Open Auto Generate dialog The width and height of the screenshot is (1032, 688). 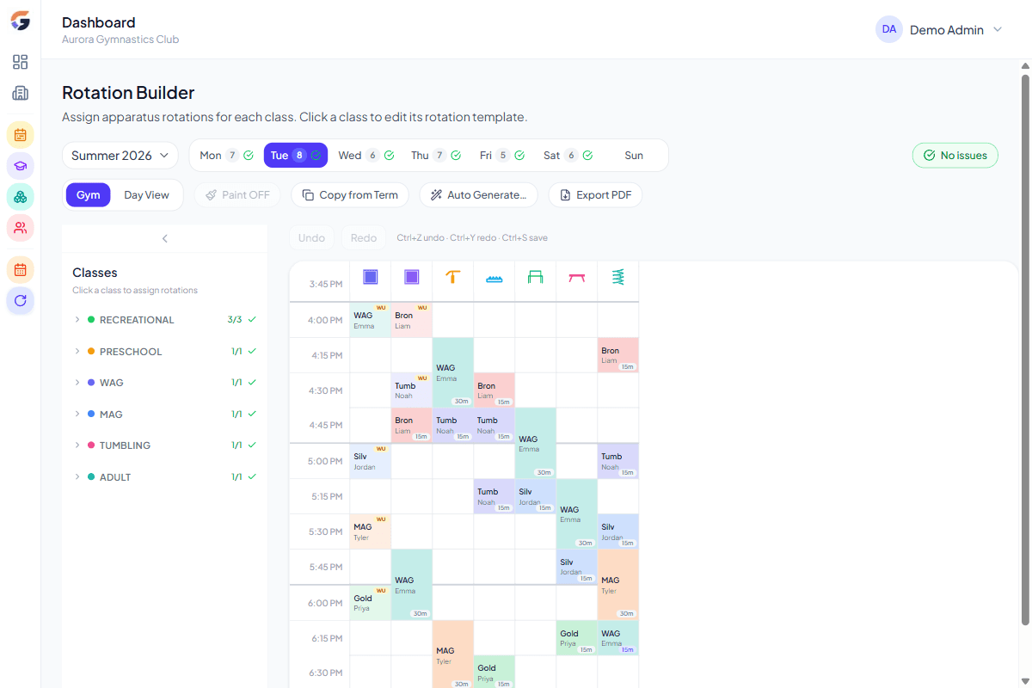click(478, 195)
